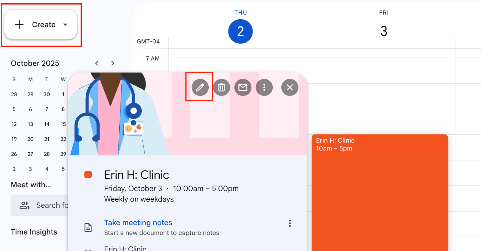
Task: Go to next month in mini calendar
Action: [x=112, y=63]
